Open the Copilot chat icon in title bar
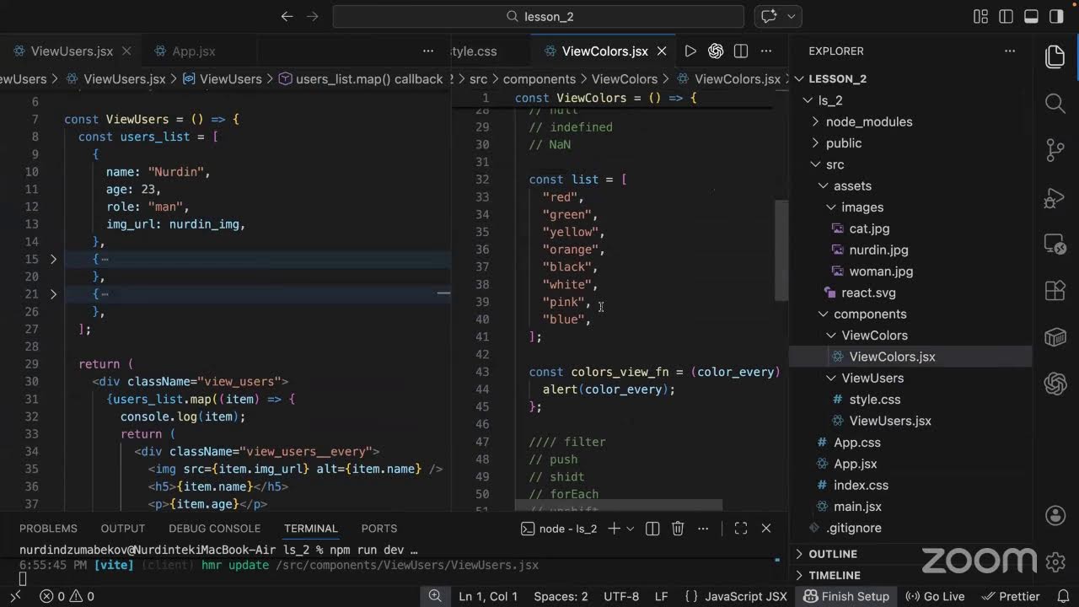1079x607 pixels. pos(769,16)
